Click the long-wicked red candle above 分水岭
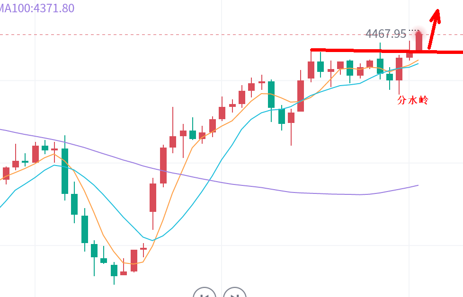 click(399, 69)
